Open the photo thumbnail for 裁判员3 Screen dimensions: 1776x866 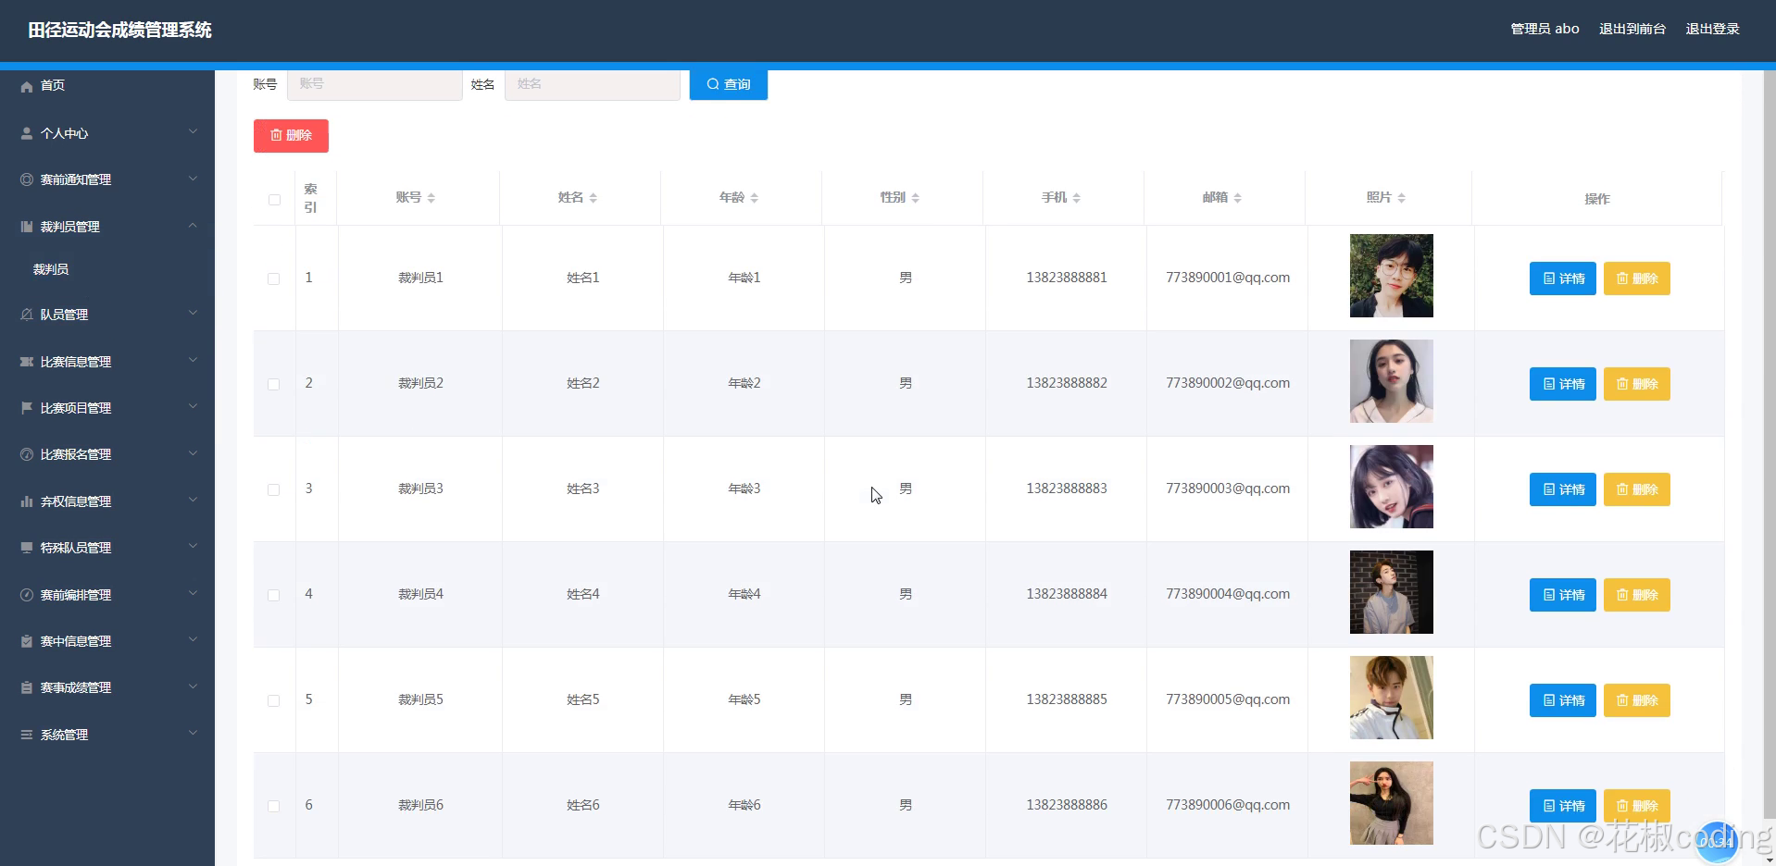(x=1392, y=487)
